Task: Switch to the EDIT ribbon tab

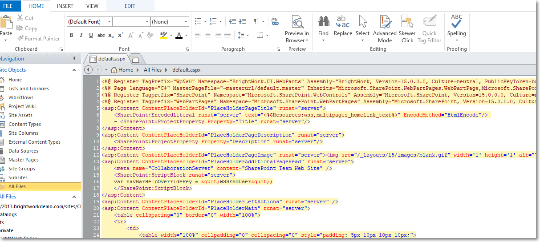Action: (x=130, y=6)
